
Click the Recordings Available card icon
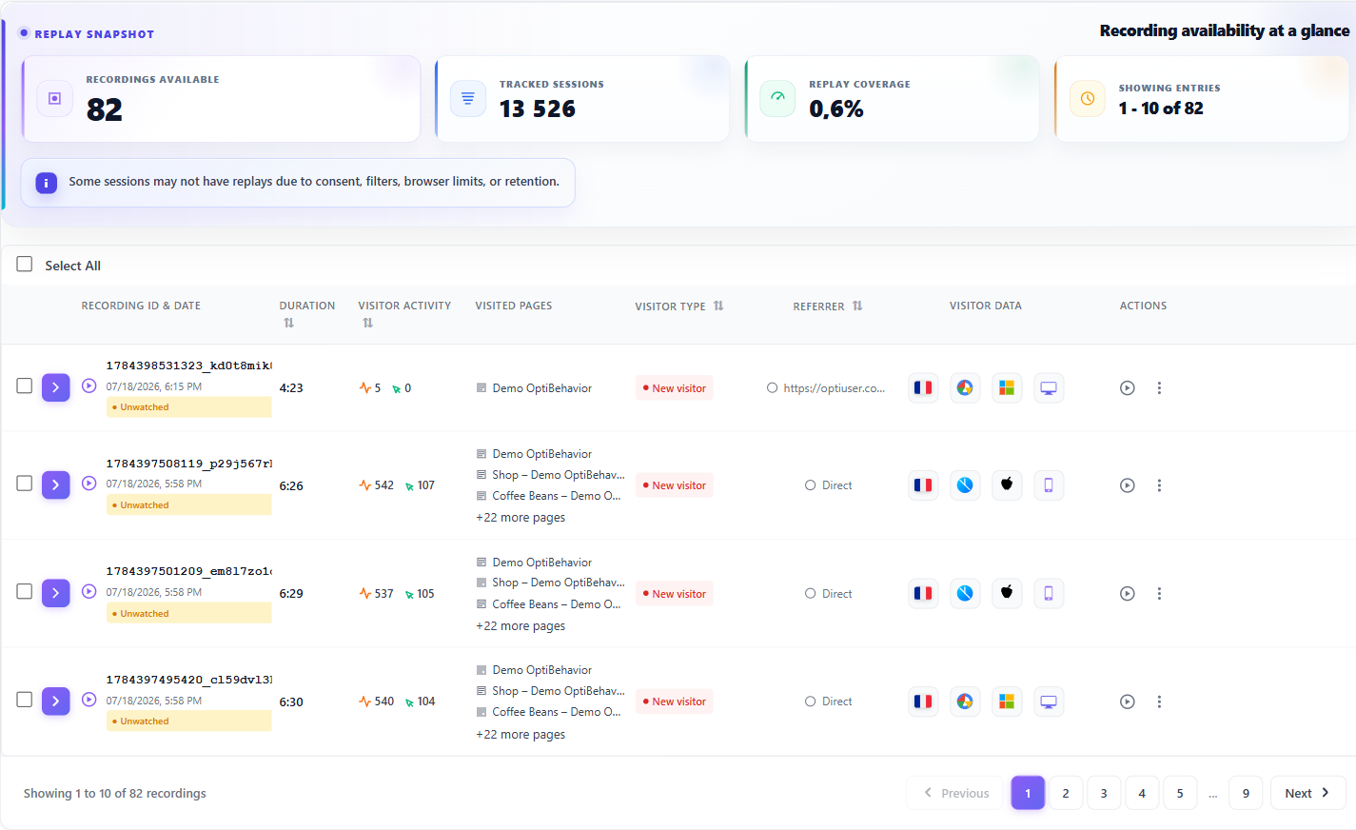pyautogui.click(x=54, y=98)
